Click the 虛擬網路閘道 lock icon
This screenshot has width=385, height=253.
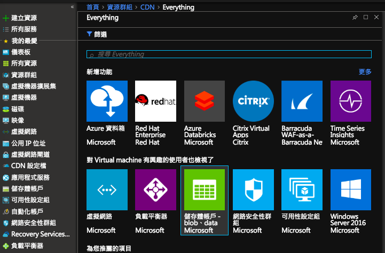[6, 155]
